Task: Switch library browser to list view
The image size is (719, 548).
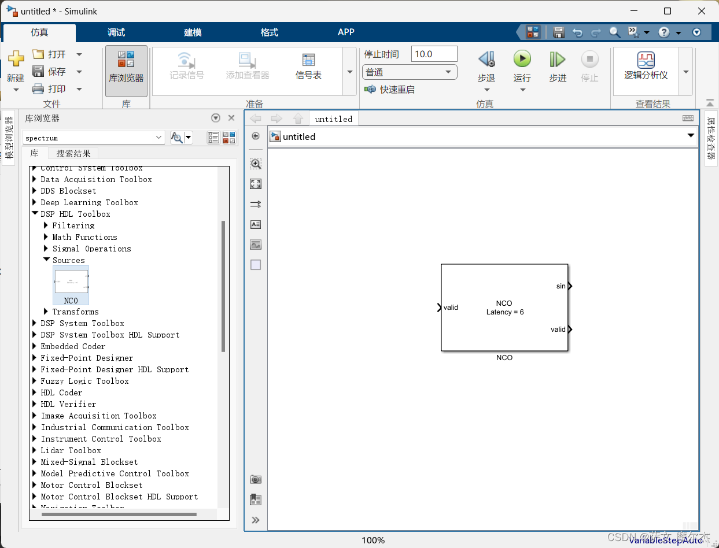Action: (213, 138)
